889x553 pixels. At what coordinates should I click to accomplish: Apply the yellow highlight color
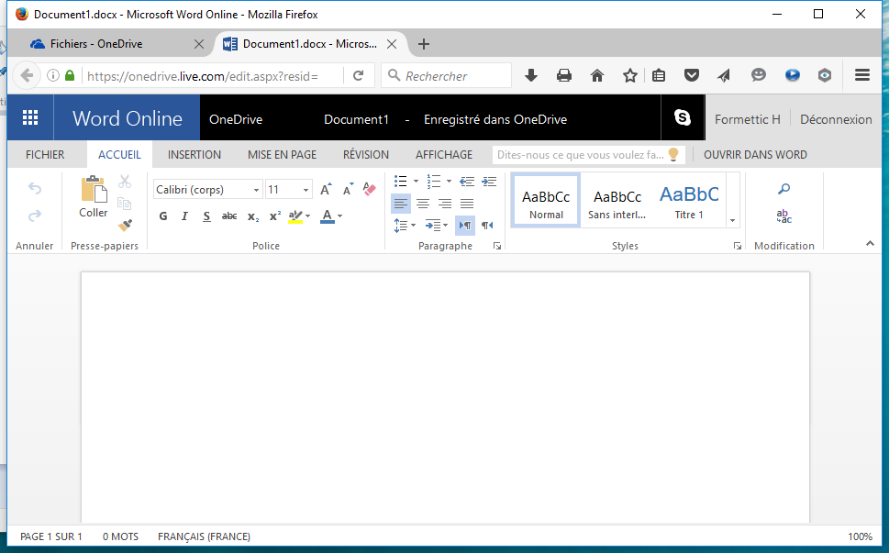295,216
